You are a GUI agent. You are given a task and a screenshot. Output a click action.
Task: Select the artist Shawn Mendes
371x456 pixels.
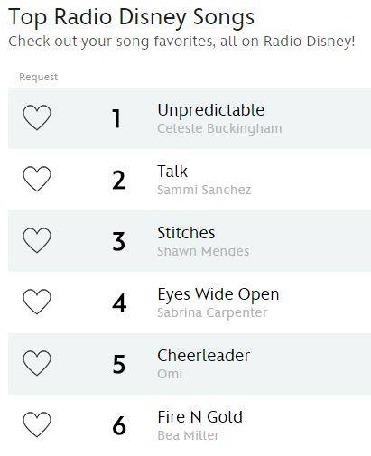point(203,251)
